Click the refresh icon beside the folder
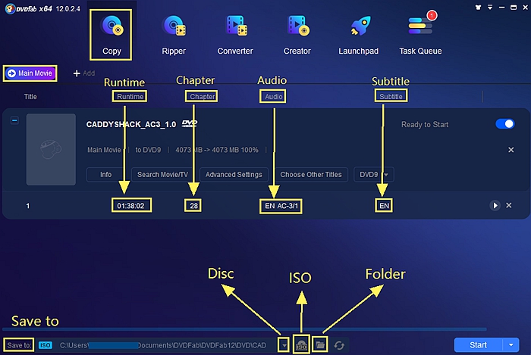 (x=339, y=346)
